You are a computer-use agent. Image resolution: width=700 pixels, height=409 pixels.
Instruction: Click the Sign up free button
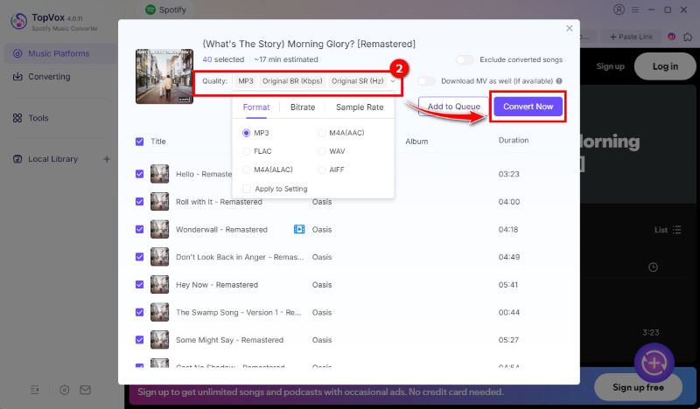click(x=638, y=387)
